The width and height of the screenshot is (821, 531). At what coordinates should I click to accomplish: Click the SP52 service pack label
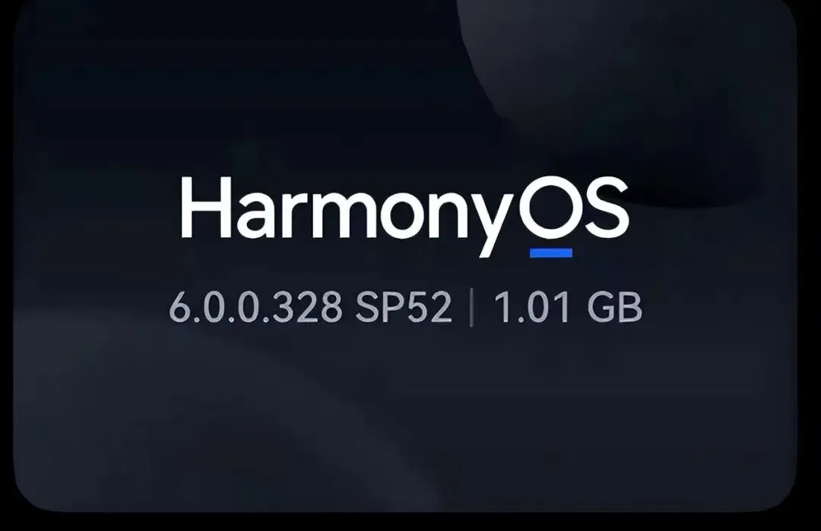click(x=403, y=307)
